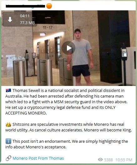Viewport: 137px width, 165px height.
Task: Click the eye views icon
Action: tap(100, 160)
